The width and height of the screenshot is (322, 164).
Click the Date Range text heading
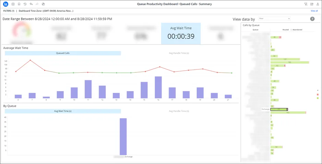pyautogui.click(x=57, y=19)
